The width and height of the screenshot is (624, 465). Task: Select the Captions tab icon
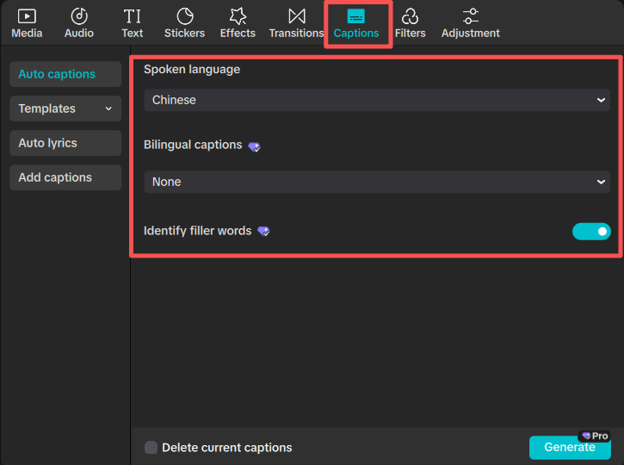pos(355,16)
